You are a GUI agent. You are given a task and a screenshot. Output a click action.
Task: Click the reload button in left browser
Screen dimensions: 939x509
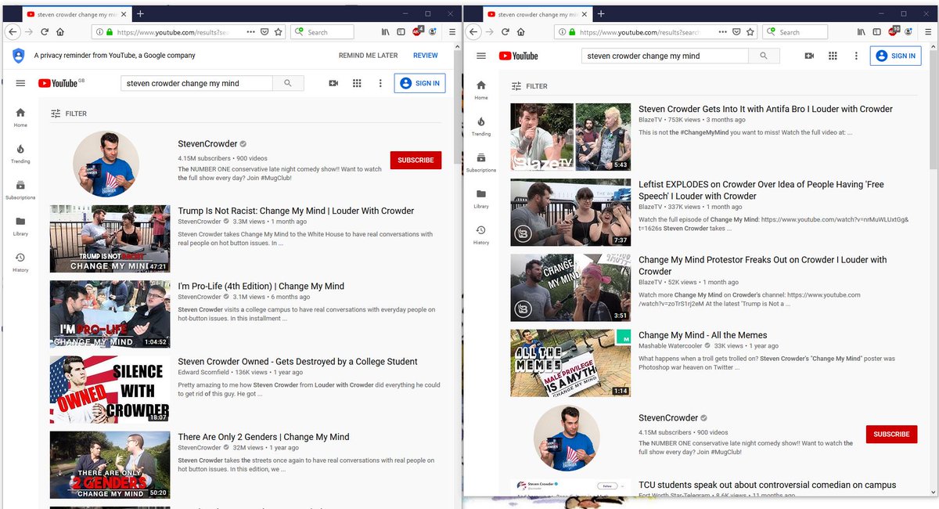click(45, 32)
